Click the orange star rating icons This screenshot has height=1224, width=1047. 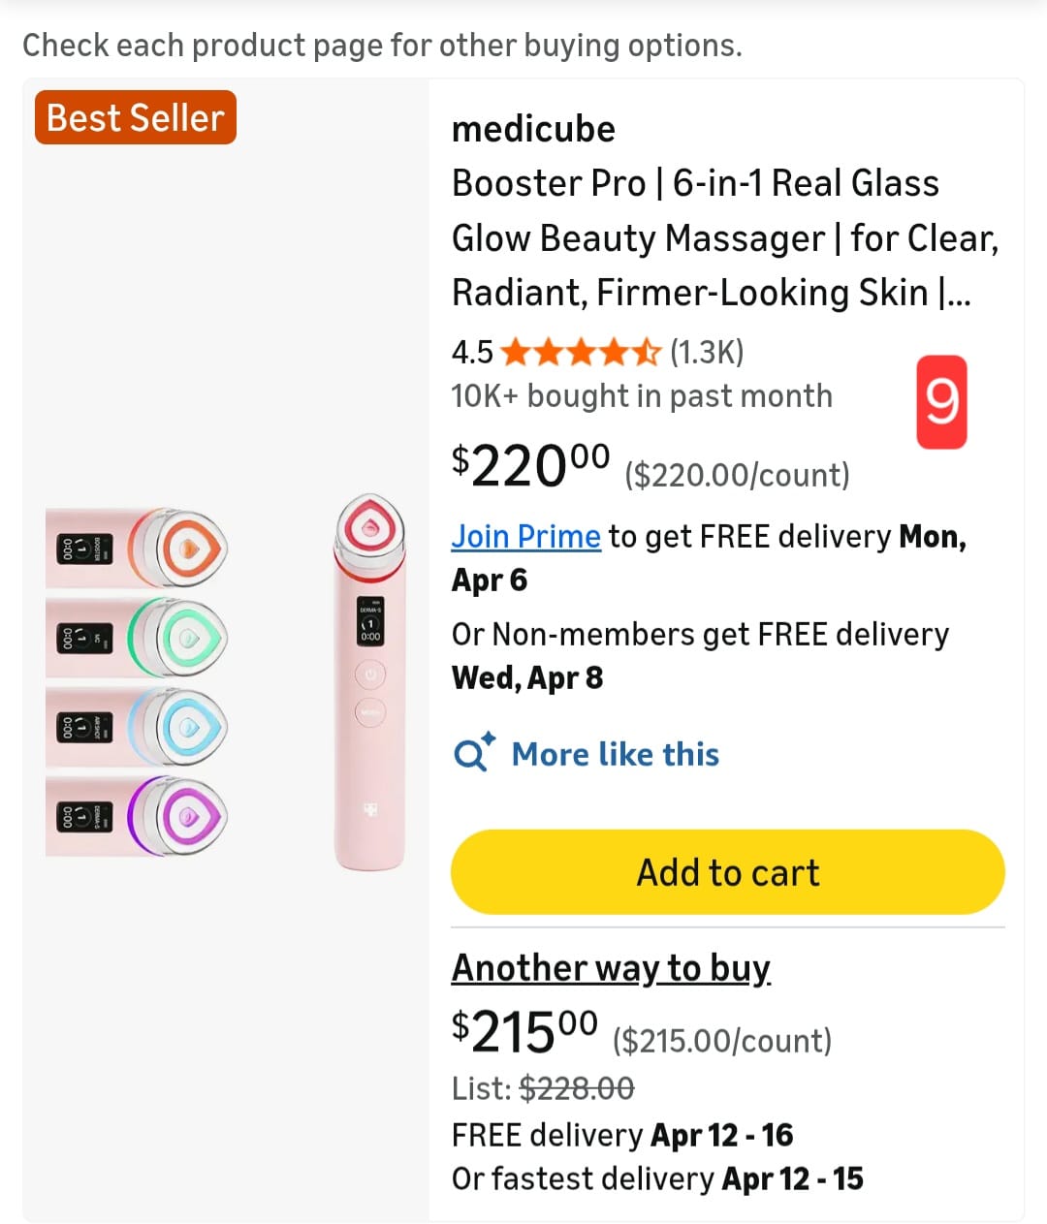582,352
